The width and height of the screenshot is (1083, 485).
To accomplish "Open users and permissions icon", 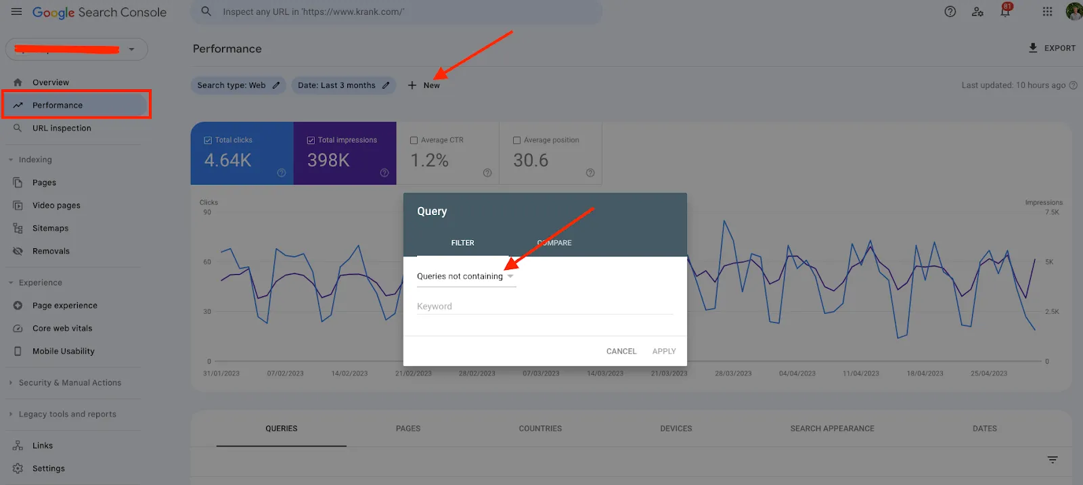I will 977,11.
